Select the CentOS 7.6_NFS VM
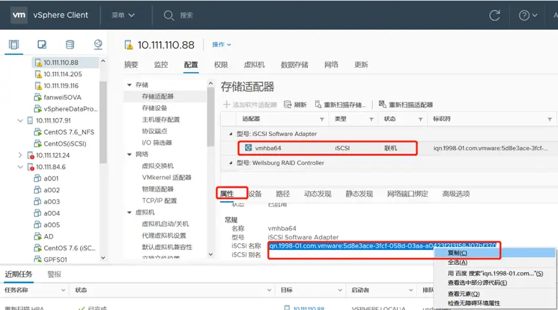 pyautogui.click(x=68, y=132)
